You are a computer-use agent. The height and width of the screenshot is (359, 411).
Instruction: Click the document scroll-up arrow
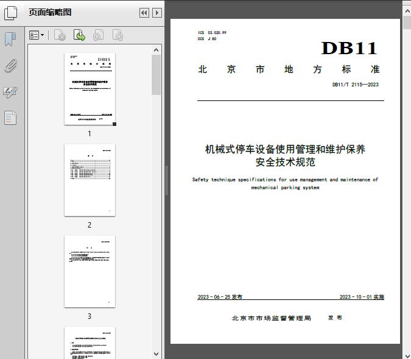(x=407, y=11)
